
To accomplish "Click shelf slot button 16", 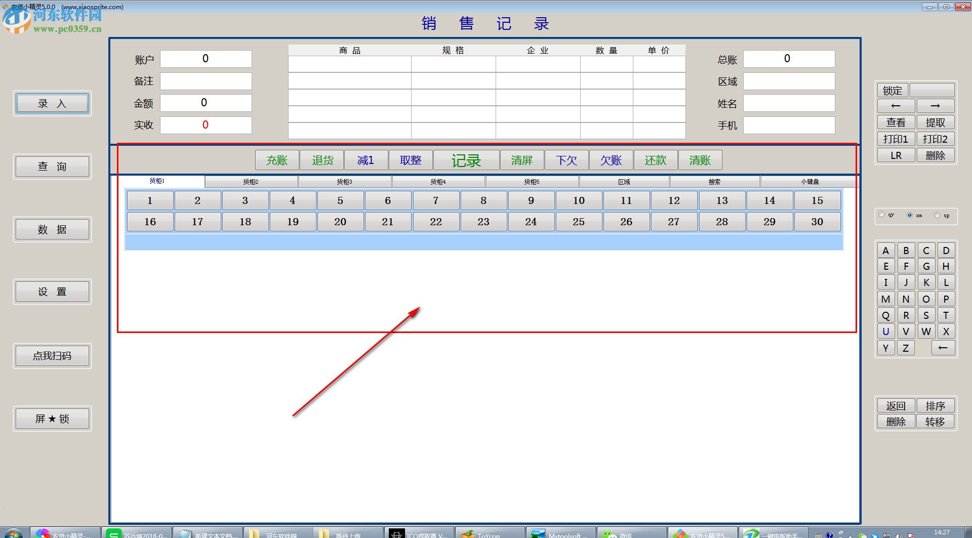I will tap(150, 222).
